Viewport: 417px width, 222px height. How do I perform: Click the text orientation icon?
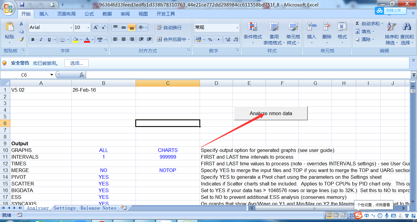tap(141, 27)
